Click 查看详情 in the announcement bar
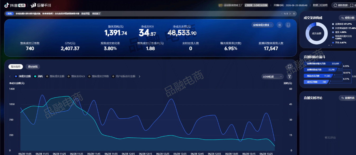The image size is (356, 155). click(85, 13)
